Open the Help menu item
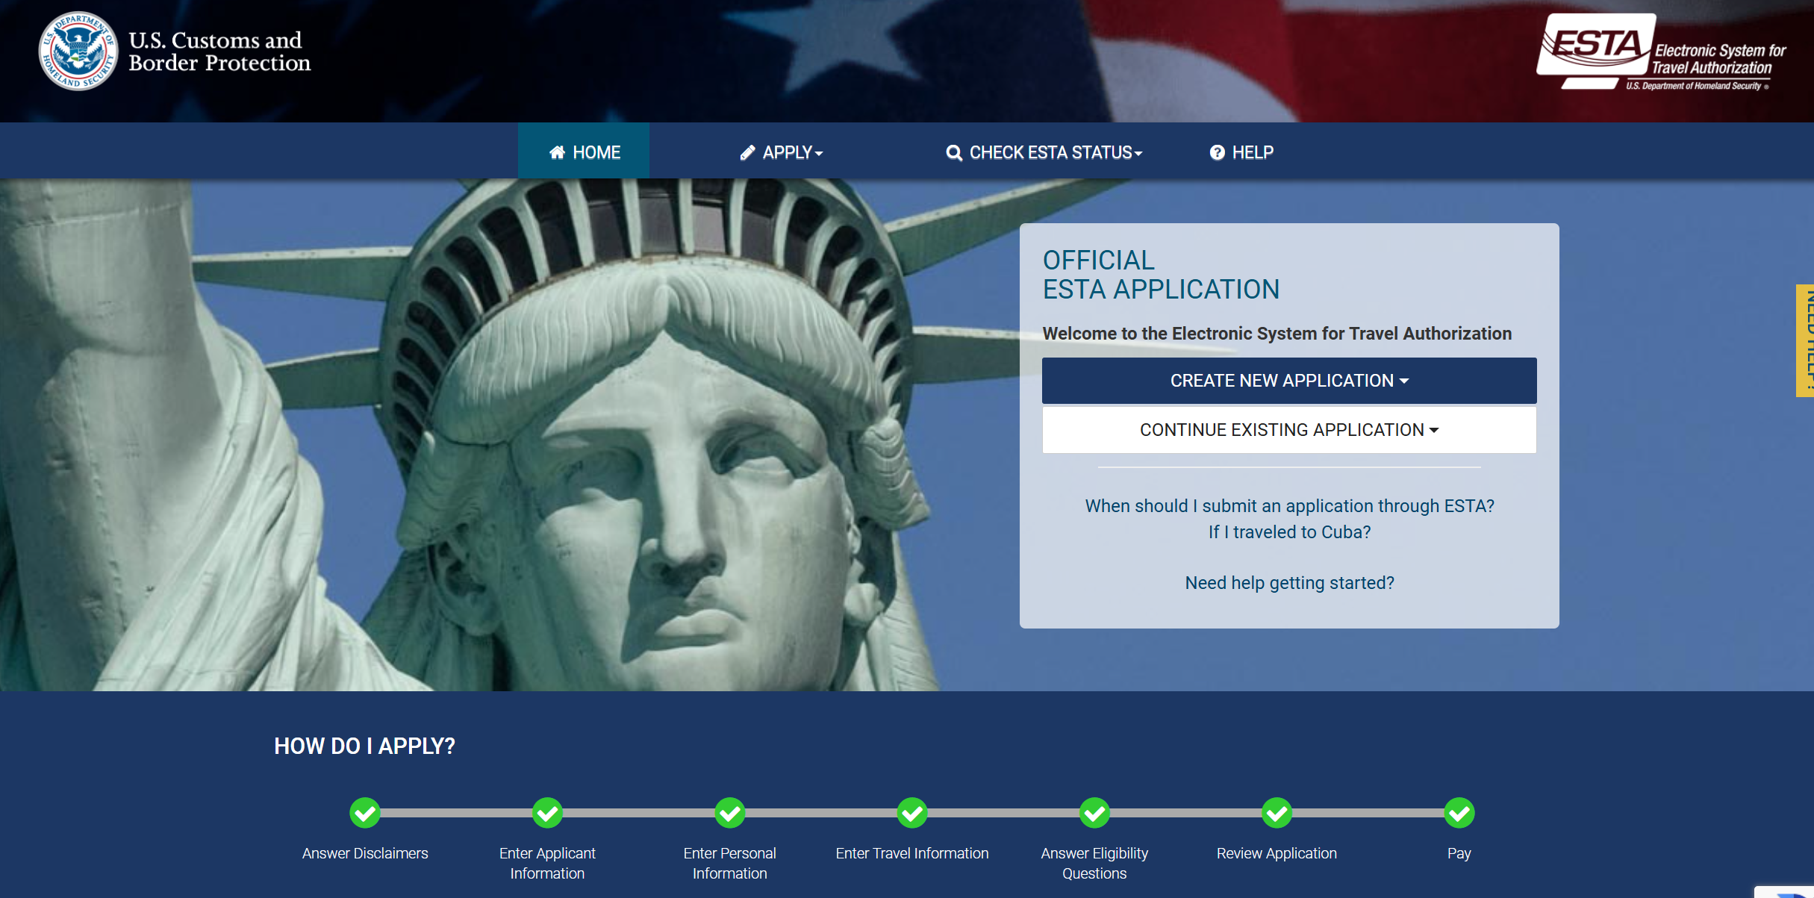 click(1241, 152)
